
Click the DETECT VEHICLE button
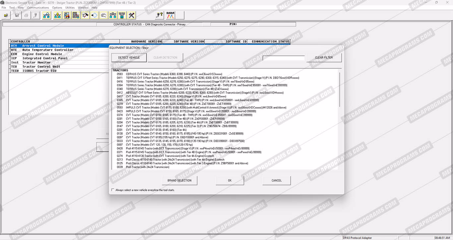click(129, 57)
